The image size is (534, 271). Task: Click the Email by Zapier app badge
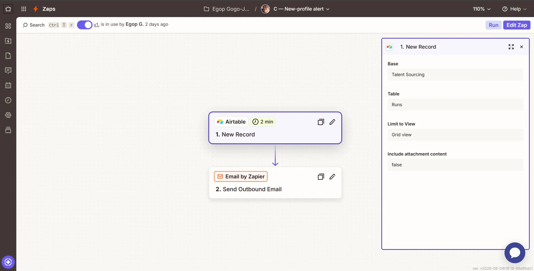click(241, 176)
